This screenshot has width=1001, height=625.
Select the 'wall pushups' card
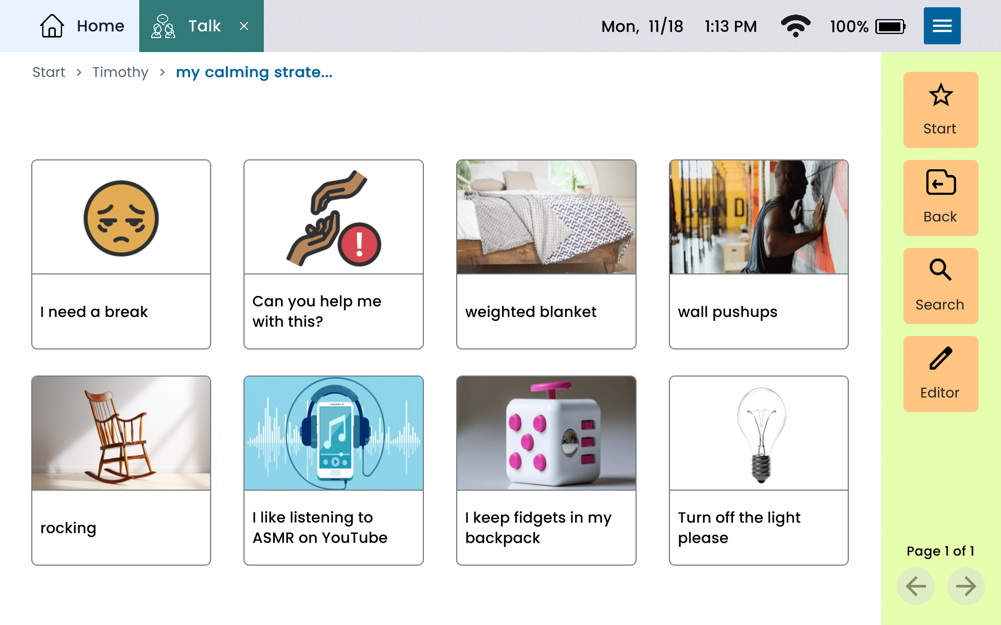(x=760, y=251)
